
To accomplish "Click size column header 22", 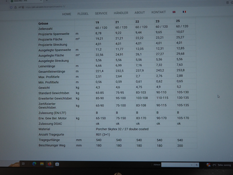I will click(137, 22).
